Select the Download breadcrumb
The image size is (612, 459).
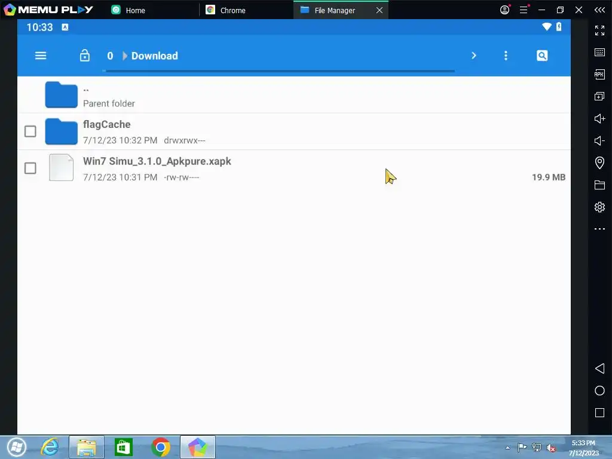point(155,56)
